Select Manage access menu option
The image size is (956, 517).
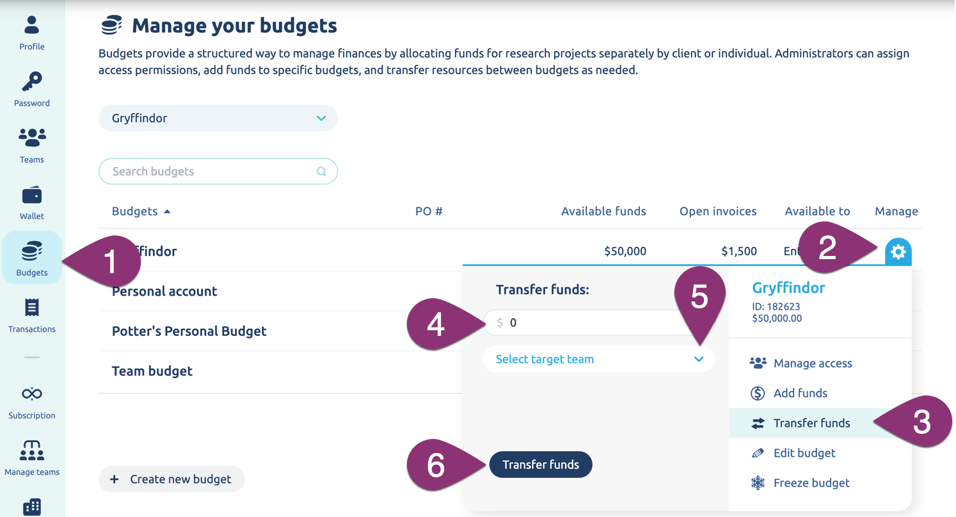click(812, 363)
